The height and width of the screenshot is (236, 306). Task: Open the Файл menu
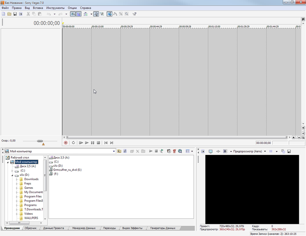pos(5,8)
